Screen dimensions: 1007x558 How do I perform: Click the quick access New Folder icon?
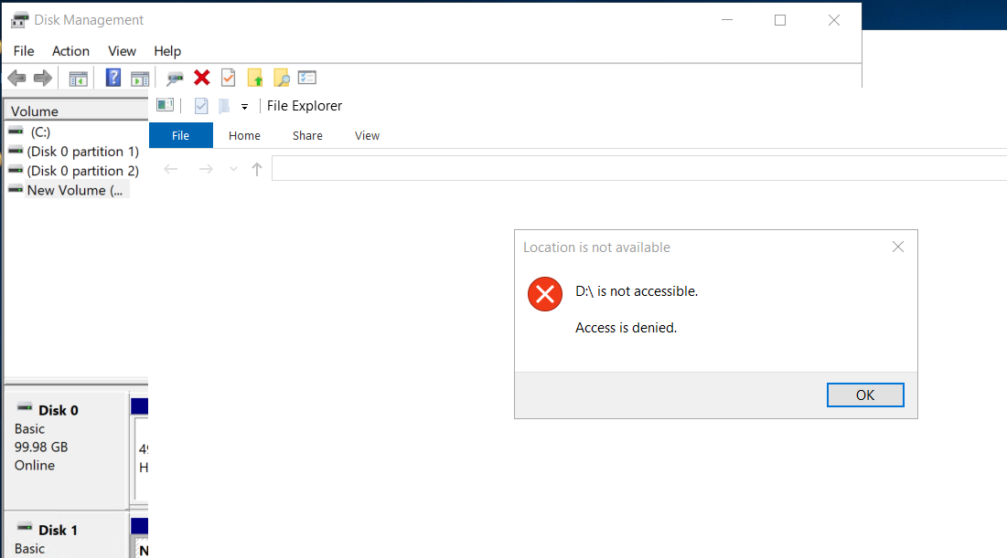224,106
